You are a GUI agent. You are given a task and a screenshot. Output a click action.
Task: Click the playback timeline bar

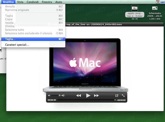click(x=86, y=100)
